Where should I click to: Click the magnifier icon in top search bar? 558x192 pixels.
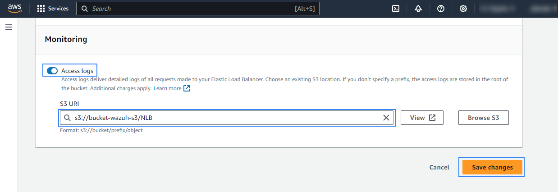point(85,9)
